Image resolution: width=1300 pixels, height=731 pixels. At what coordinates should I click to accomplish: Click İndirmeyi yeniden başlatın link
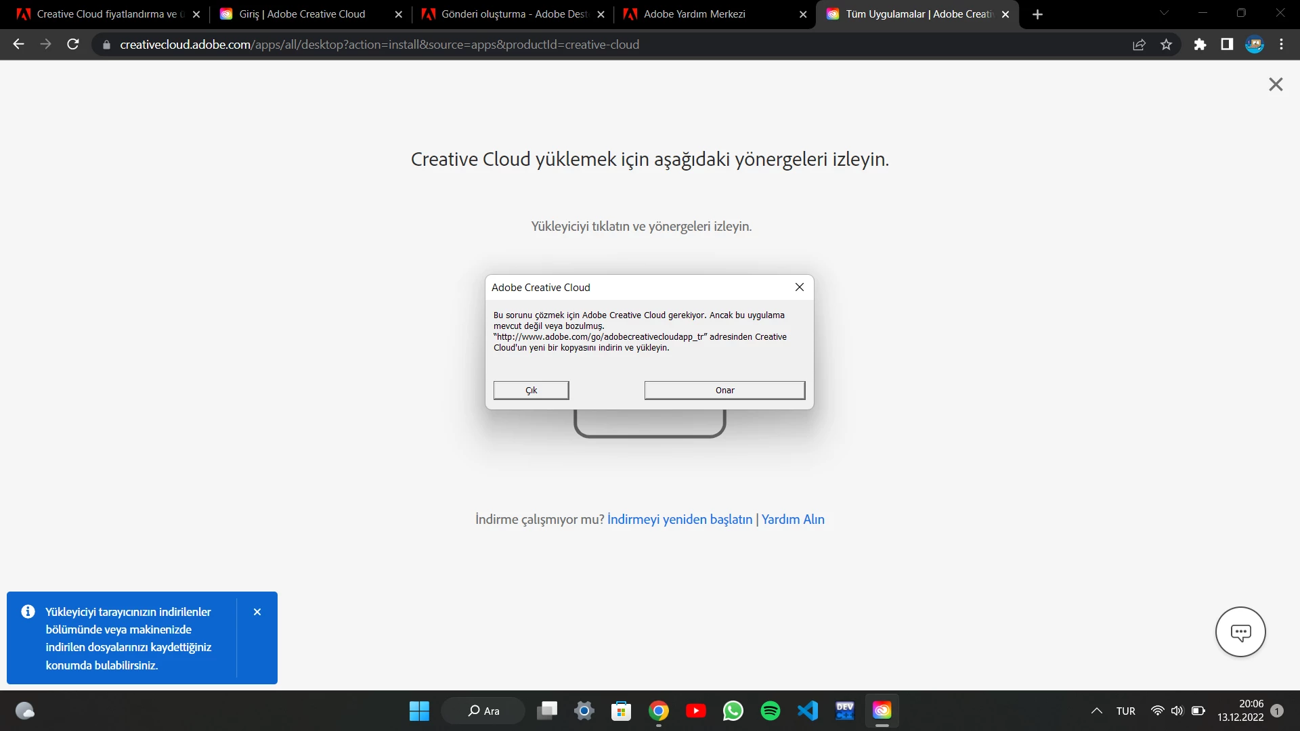pos(680,519)
